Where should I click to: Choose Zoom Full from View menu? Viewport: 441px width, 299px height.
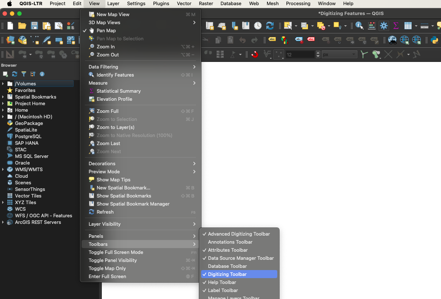[x=140, y=111]
